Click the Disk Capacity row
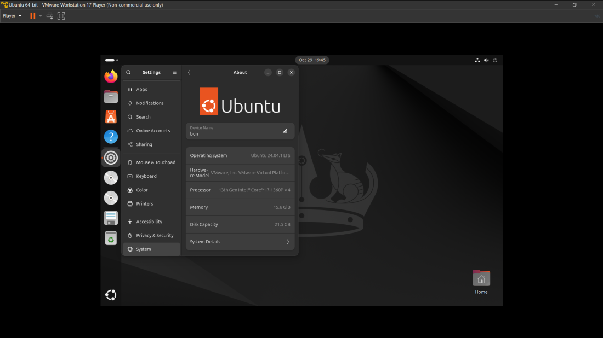This screenshot has width=603, height=338. tap(240, 224)
